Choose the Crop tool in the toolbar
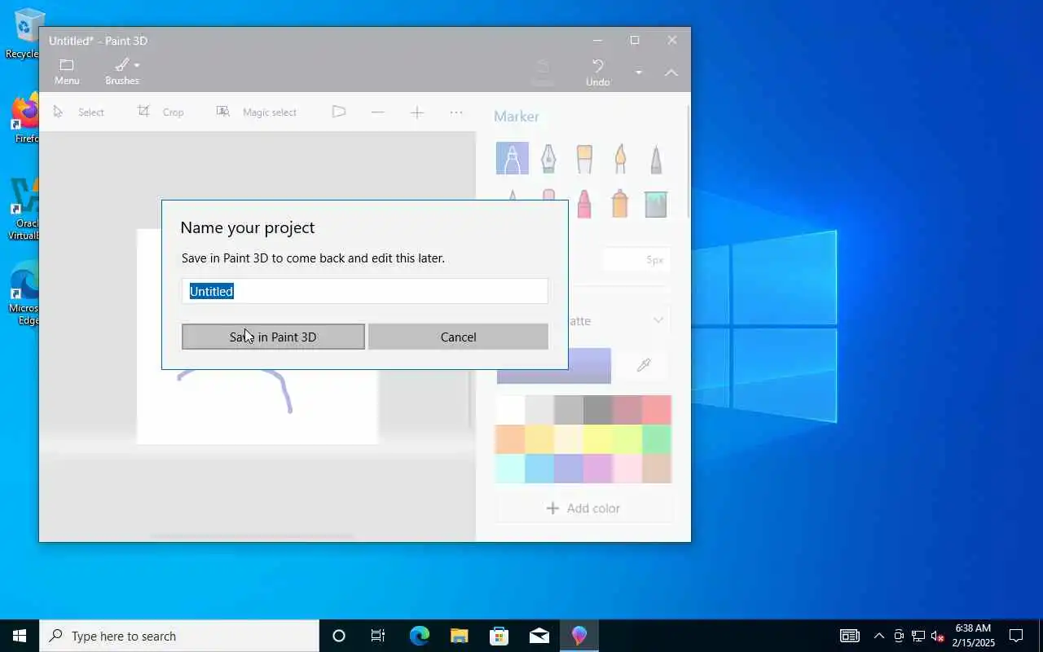This screenshot has height=652, width=1043. click(x=161, y=112)
